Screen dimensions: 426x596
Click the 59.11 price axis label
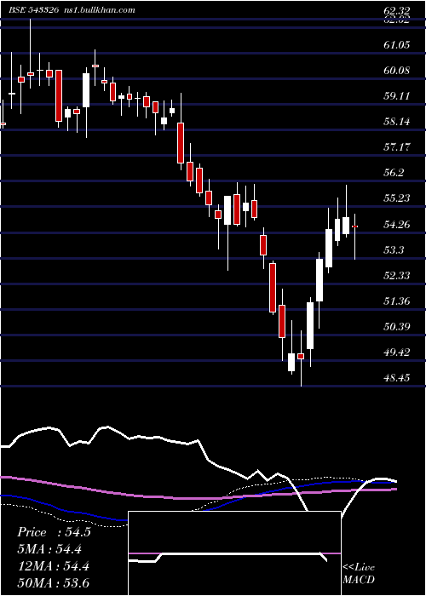[397, 95]
